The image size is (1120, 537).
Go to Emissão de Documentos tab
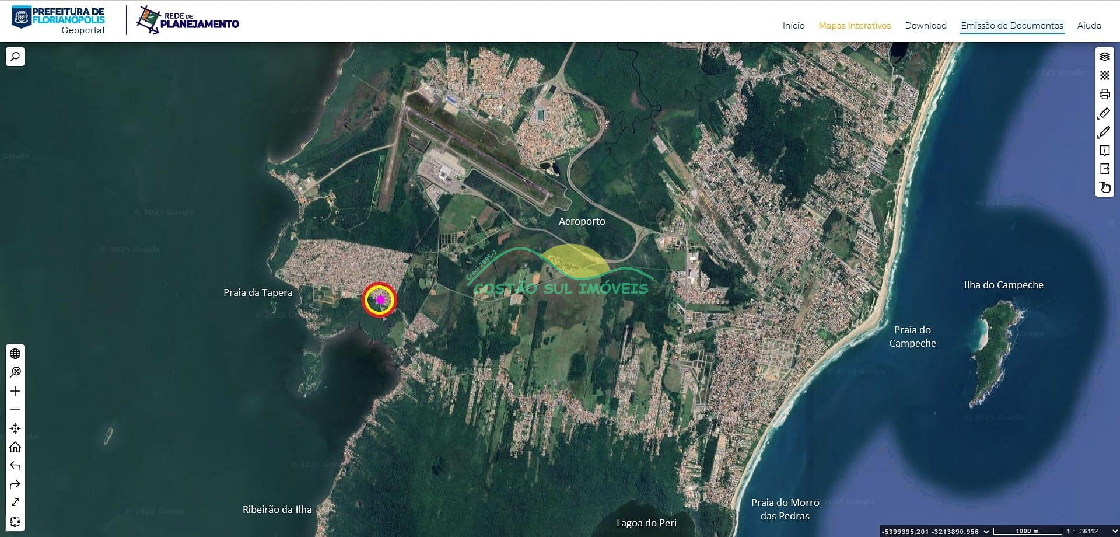(1012, 26)
